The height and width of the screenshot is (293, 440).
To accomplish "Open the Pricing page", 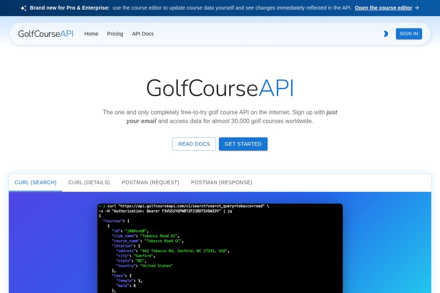I will (x=115, y=34).
